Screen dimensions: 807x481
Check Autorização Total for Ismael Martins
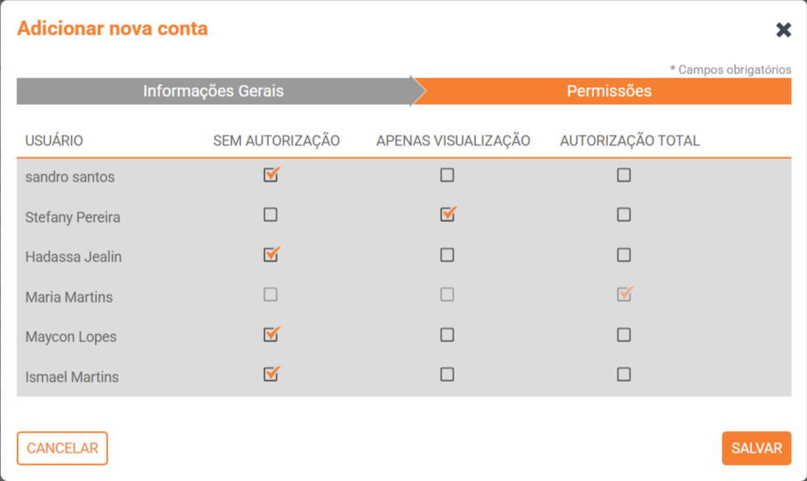tap(624, 374)
